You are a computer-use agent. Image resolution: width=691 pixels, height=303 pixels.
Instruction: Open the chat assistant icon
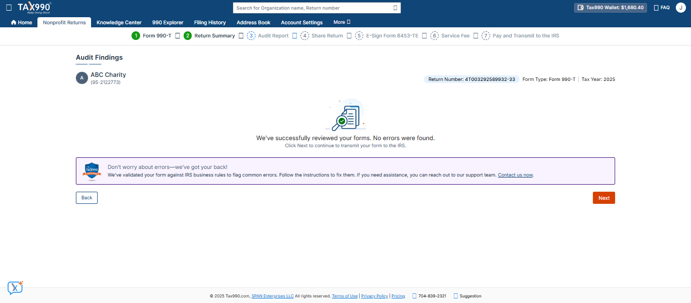pos(15,288)
